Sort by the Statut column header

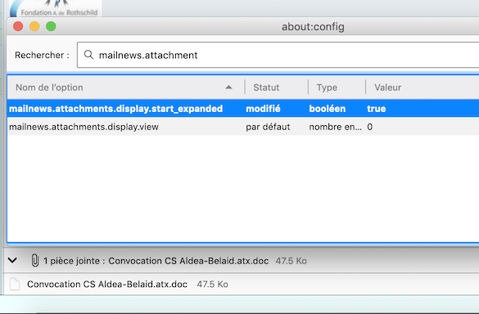tap(276, 87)
